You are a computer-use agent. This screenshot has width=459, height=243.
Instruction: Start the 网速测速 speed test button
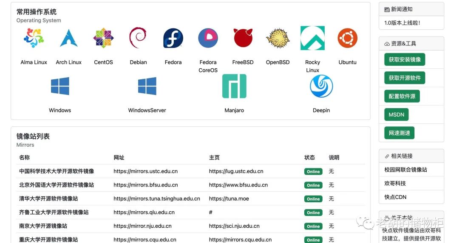pos(399,133)
